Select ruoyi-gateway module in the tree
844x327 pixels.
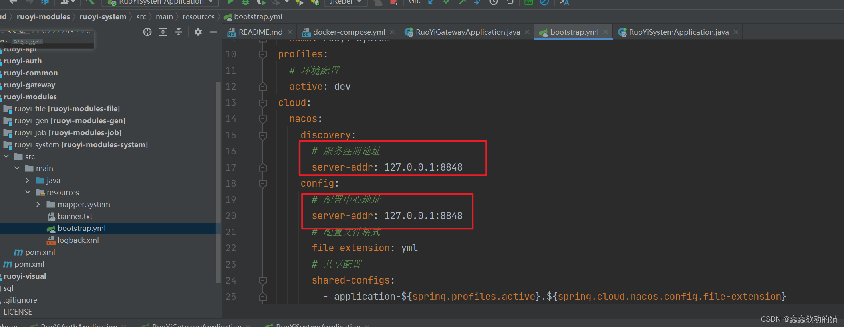(x=29, y=85)
